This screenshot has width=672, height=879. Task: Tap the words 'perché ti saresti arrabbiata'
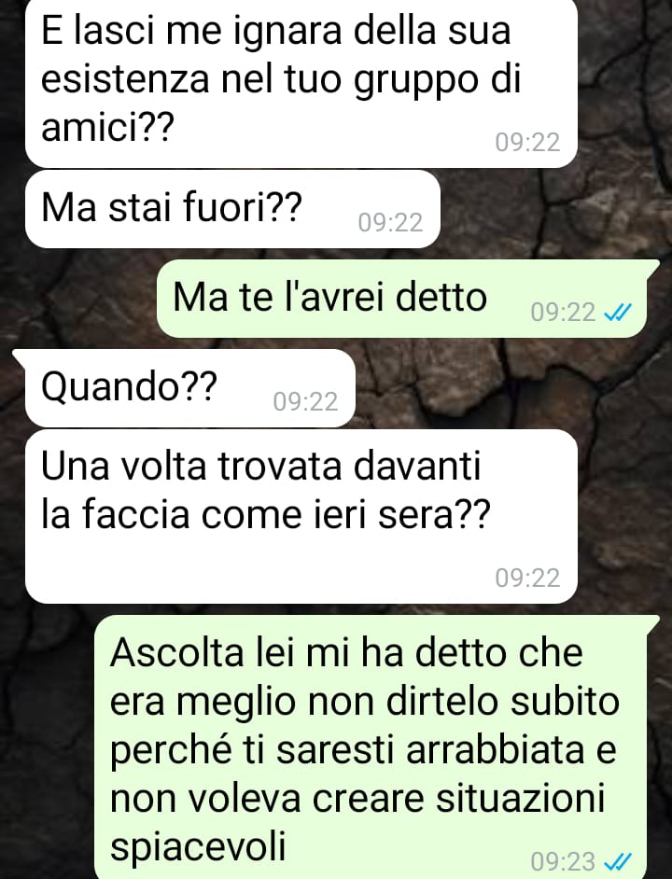347,750
